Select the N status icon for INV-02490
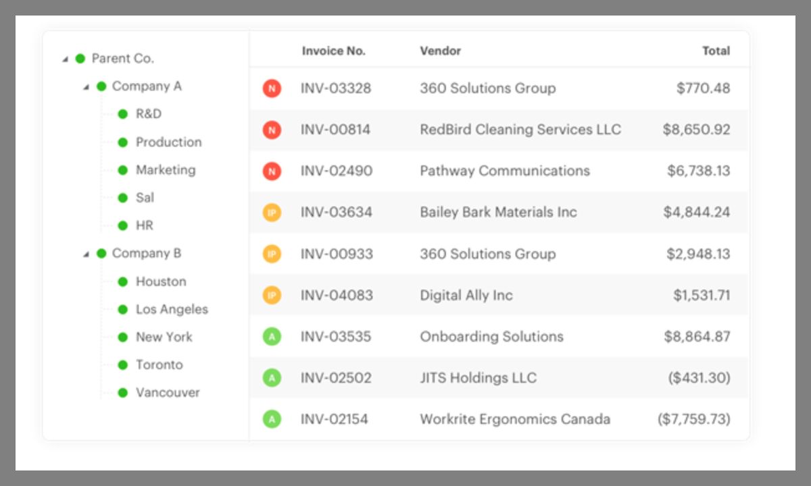Screen dimensions: 811x486 tap(272, 171)
